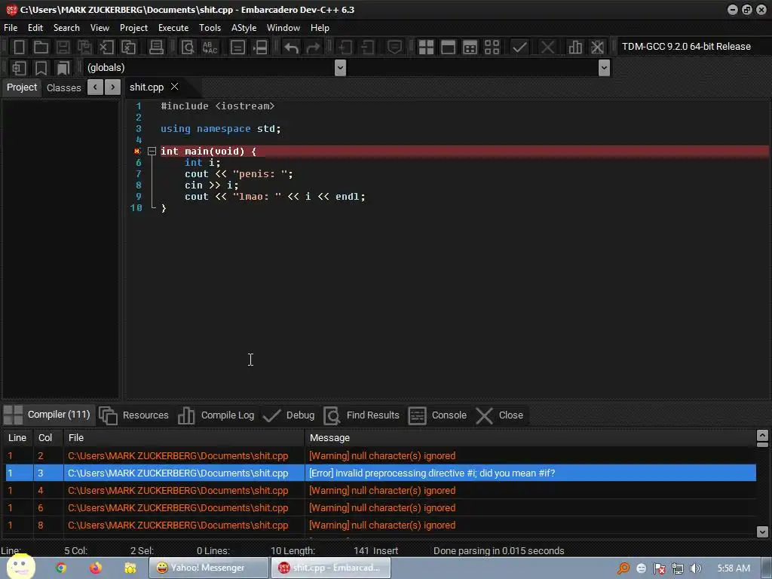Click the Rebuild All icon

click(492, 47)
